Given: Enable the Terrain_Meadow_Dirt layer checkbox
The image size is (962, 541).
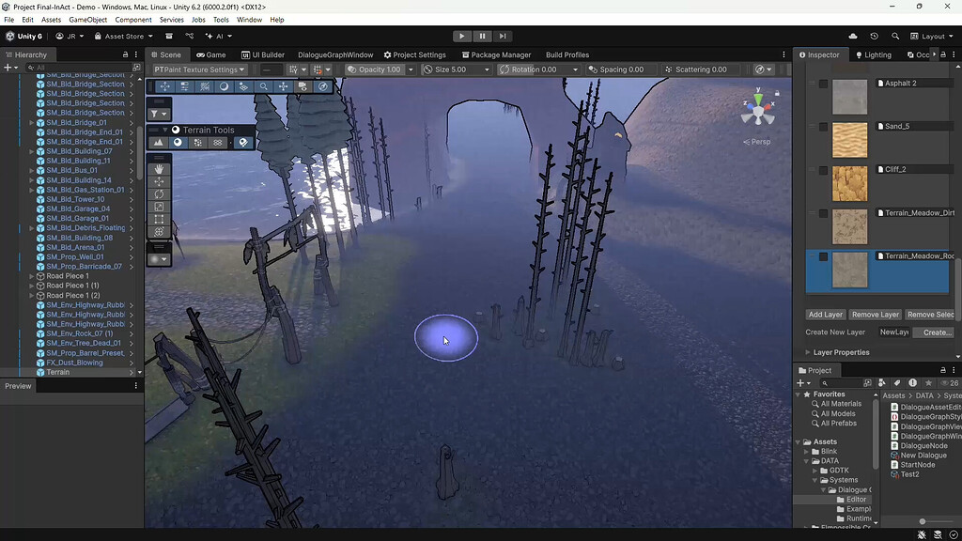Looking at the screenshot, I should point(824,213).
